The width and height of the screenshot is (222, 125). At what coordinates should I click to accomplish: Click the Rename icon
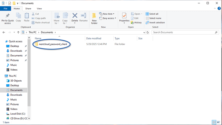click(x=84, y=15)
